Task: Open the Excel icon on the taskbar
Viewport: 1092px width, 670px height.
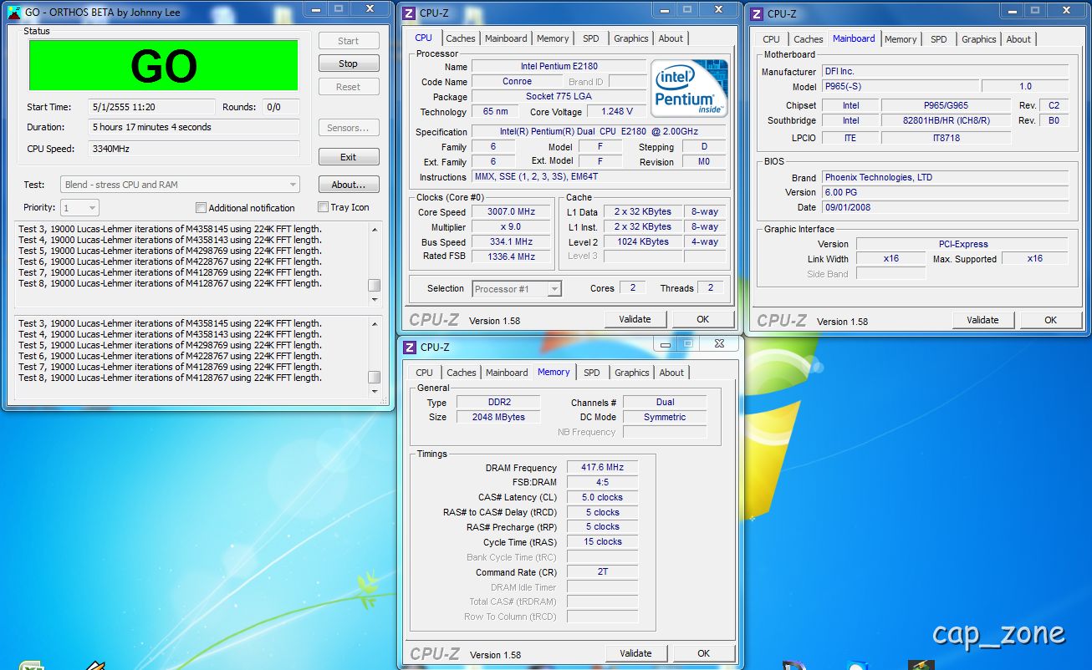Action: click(32, 666)
